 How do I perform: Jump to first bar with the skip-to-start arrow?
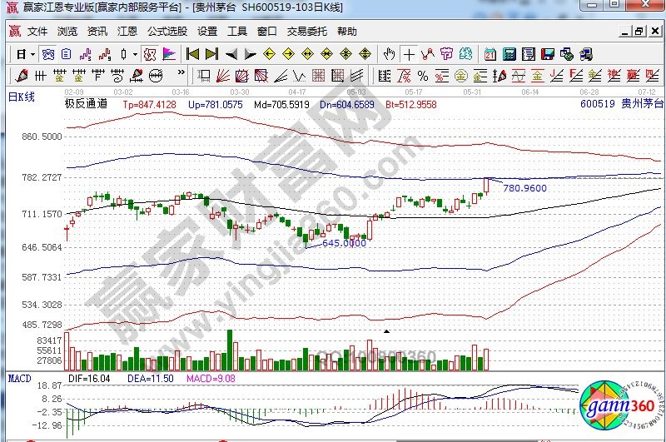click(x=192, y=55)
